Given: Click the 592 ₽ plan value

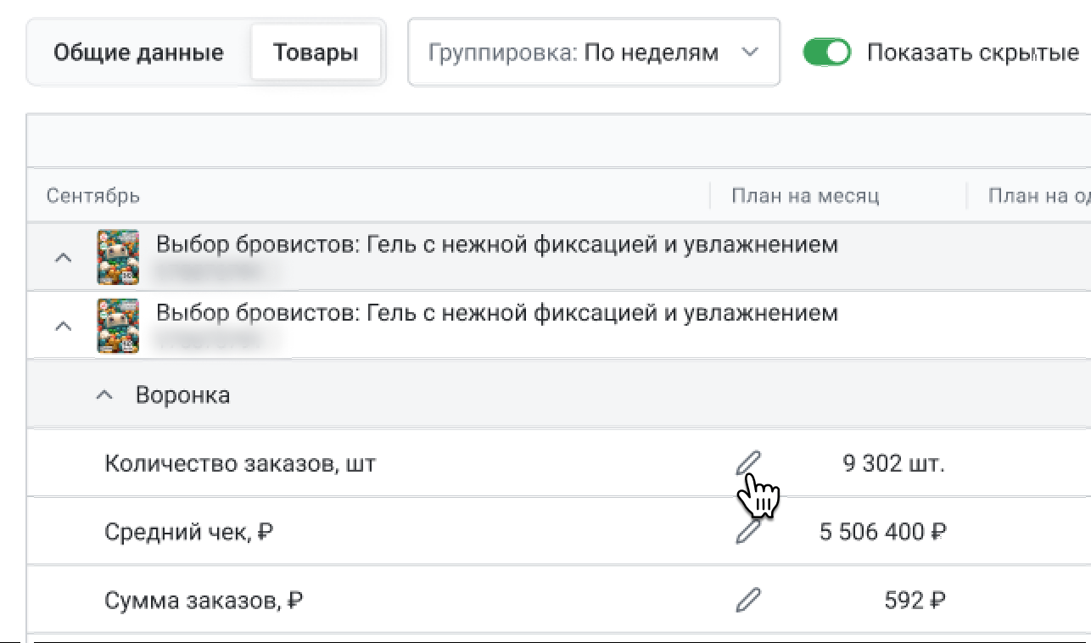Looking at the screenshot, I should (915, 601).
